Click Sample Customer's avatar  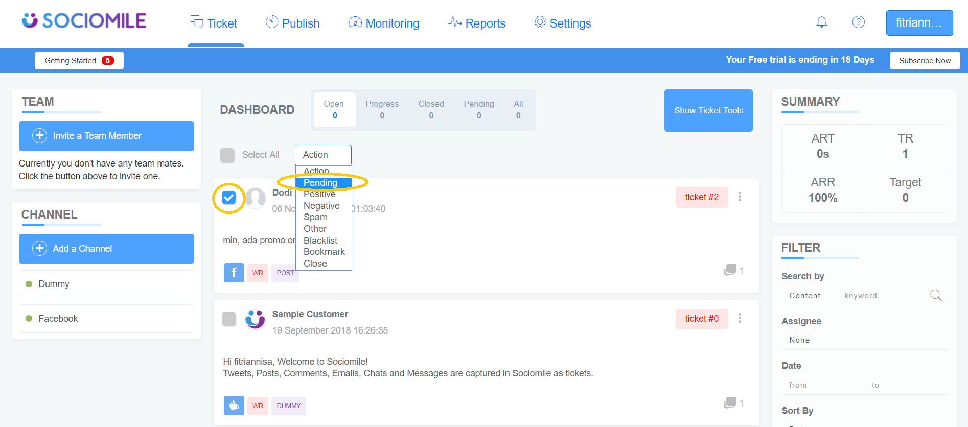pyautogui.click(x=255, y=320)
